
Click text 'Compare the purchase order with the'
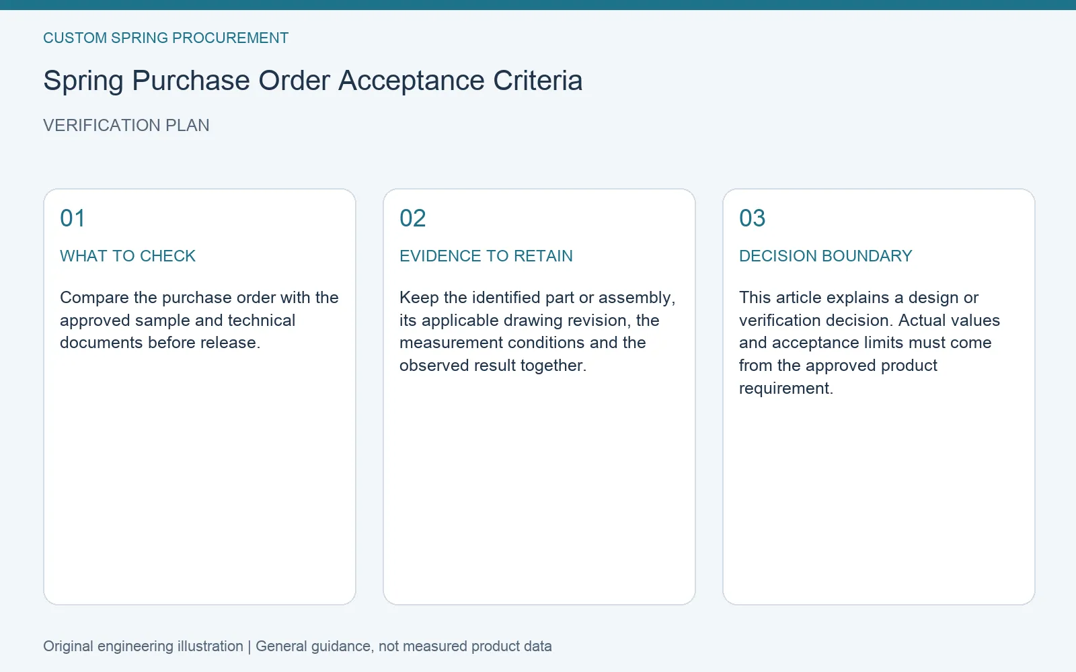[x=199, y=298]
